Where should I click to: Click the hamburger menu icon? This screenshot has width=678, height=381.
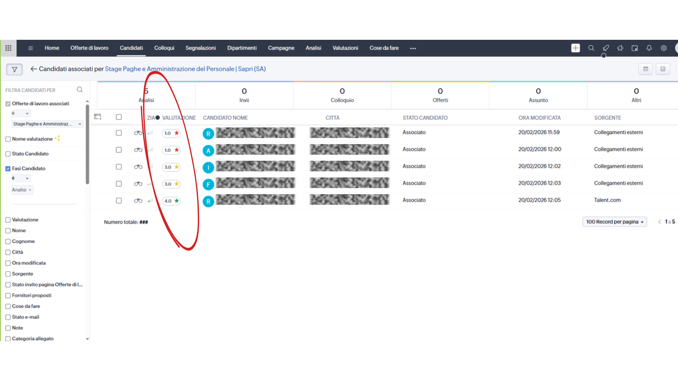pyautogui.click(x=31, y=48)
